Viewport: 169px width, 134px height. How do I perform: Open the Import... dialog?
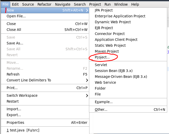[14, 109]
